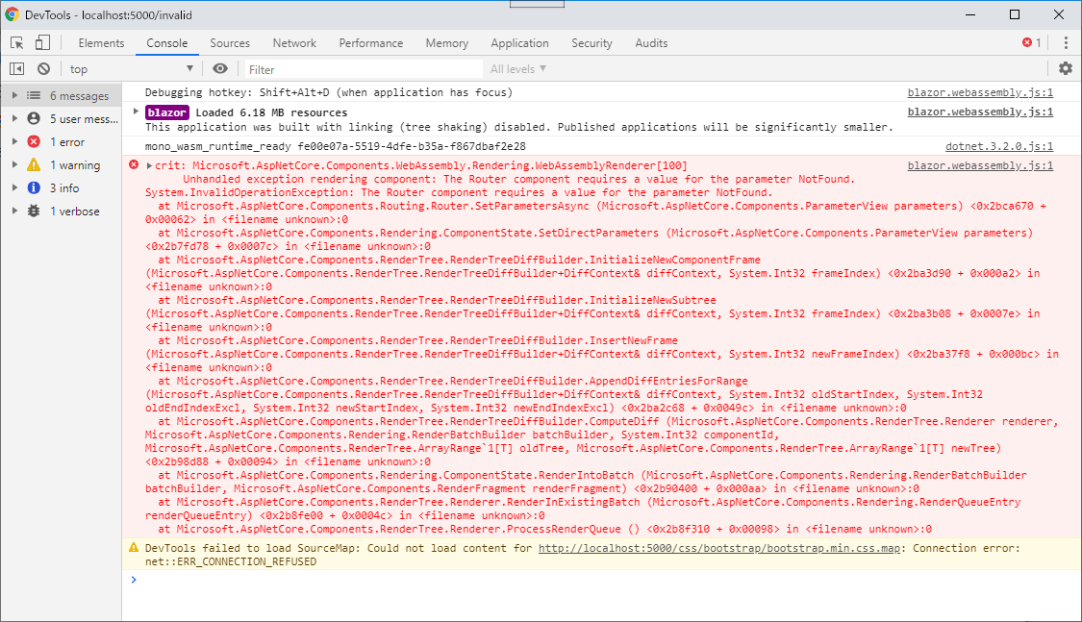Select the Debugging hotkey log text
1082x622 pixels.
tap(329, 92)
